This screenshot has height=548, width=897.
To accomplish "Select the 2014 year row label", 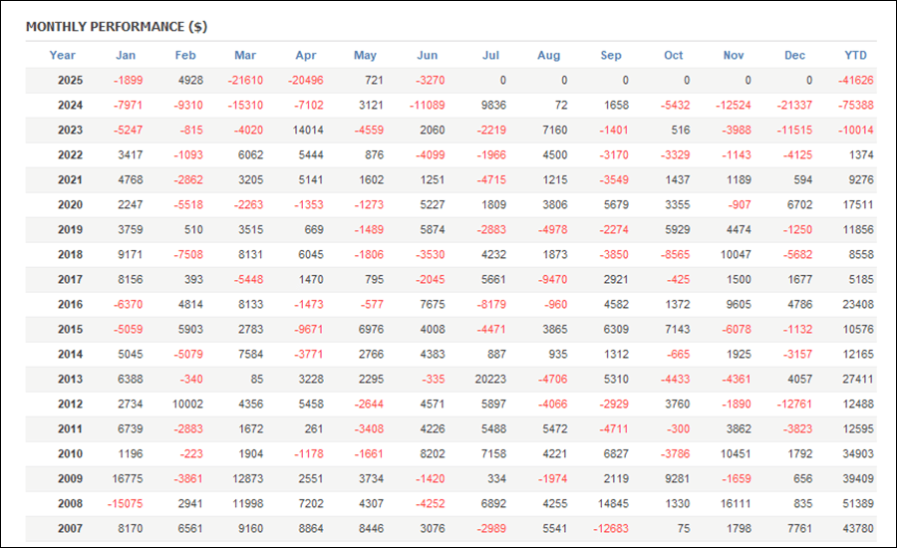I will coord(70,354).
